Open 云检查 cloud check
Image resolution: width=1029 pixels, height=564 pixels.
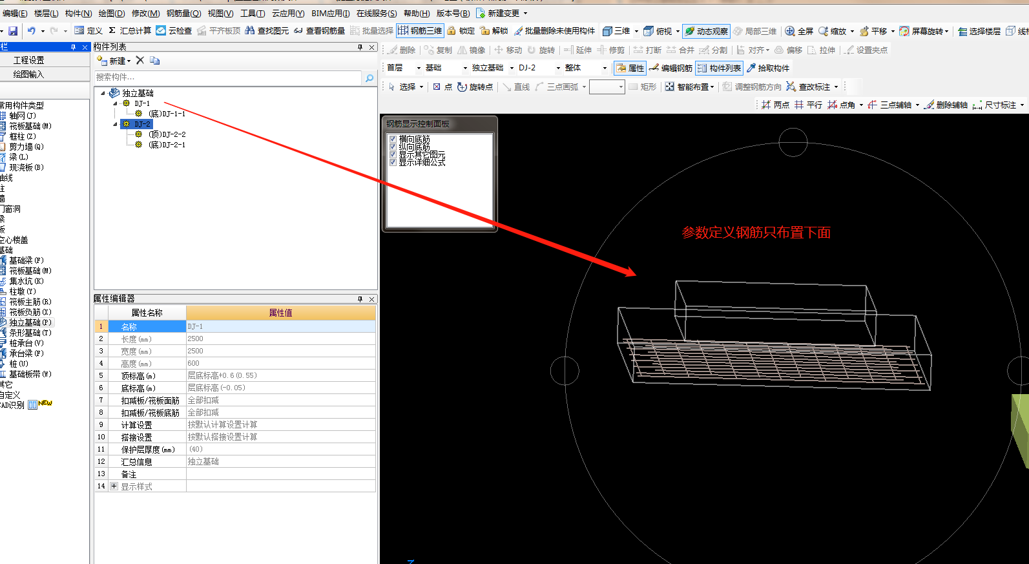174,30
